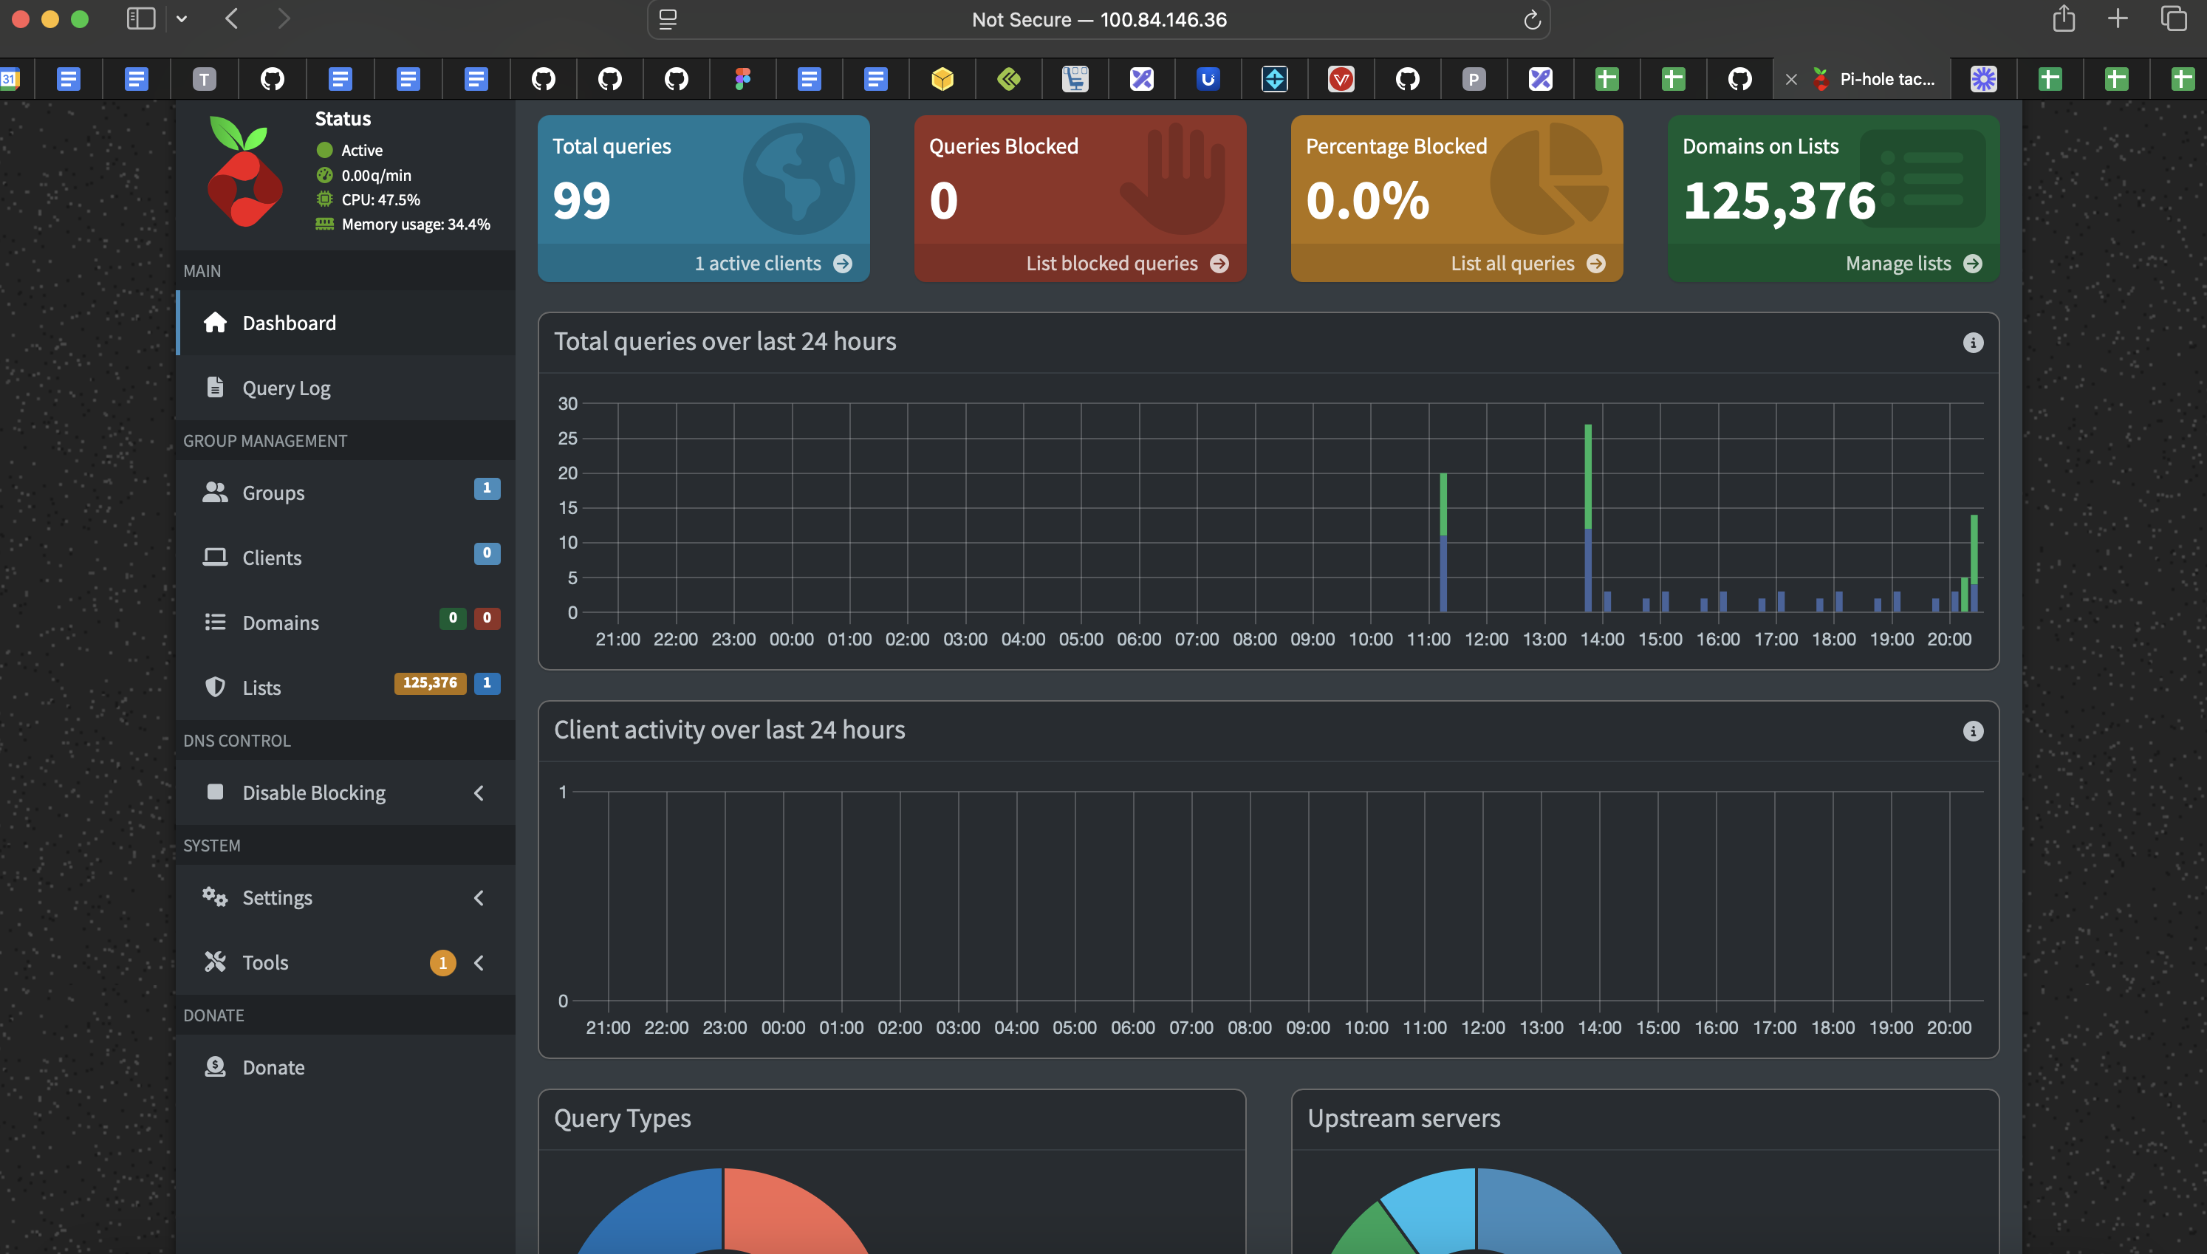Click the Domains list icon
This screenshot has width=2207, height=1254.
(x=215, y=622)
